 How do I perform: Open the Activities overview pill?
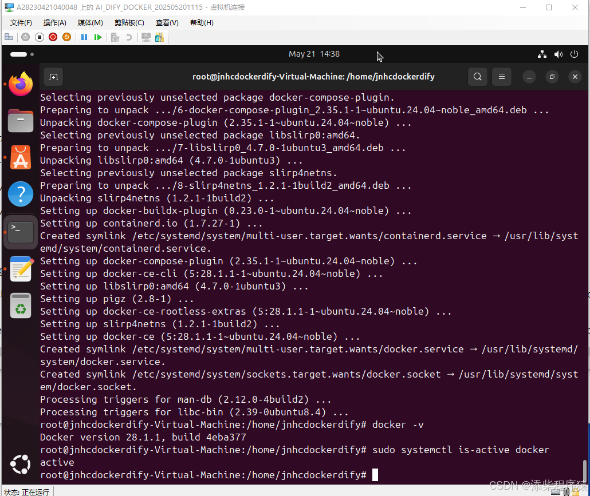[22, 54]
